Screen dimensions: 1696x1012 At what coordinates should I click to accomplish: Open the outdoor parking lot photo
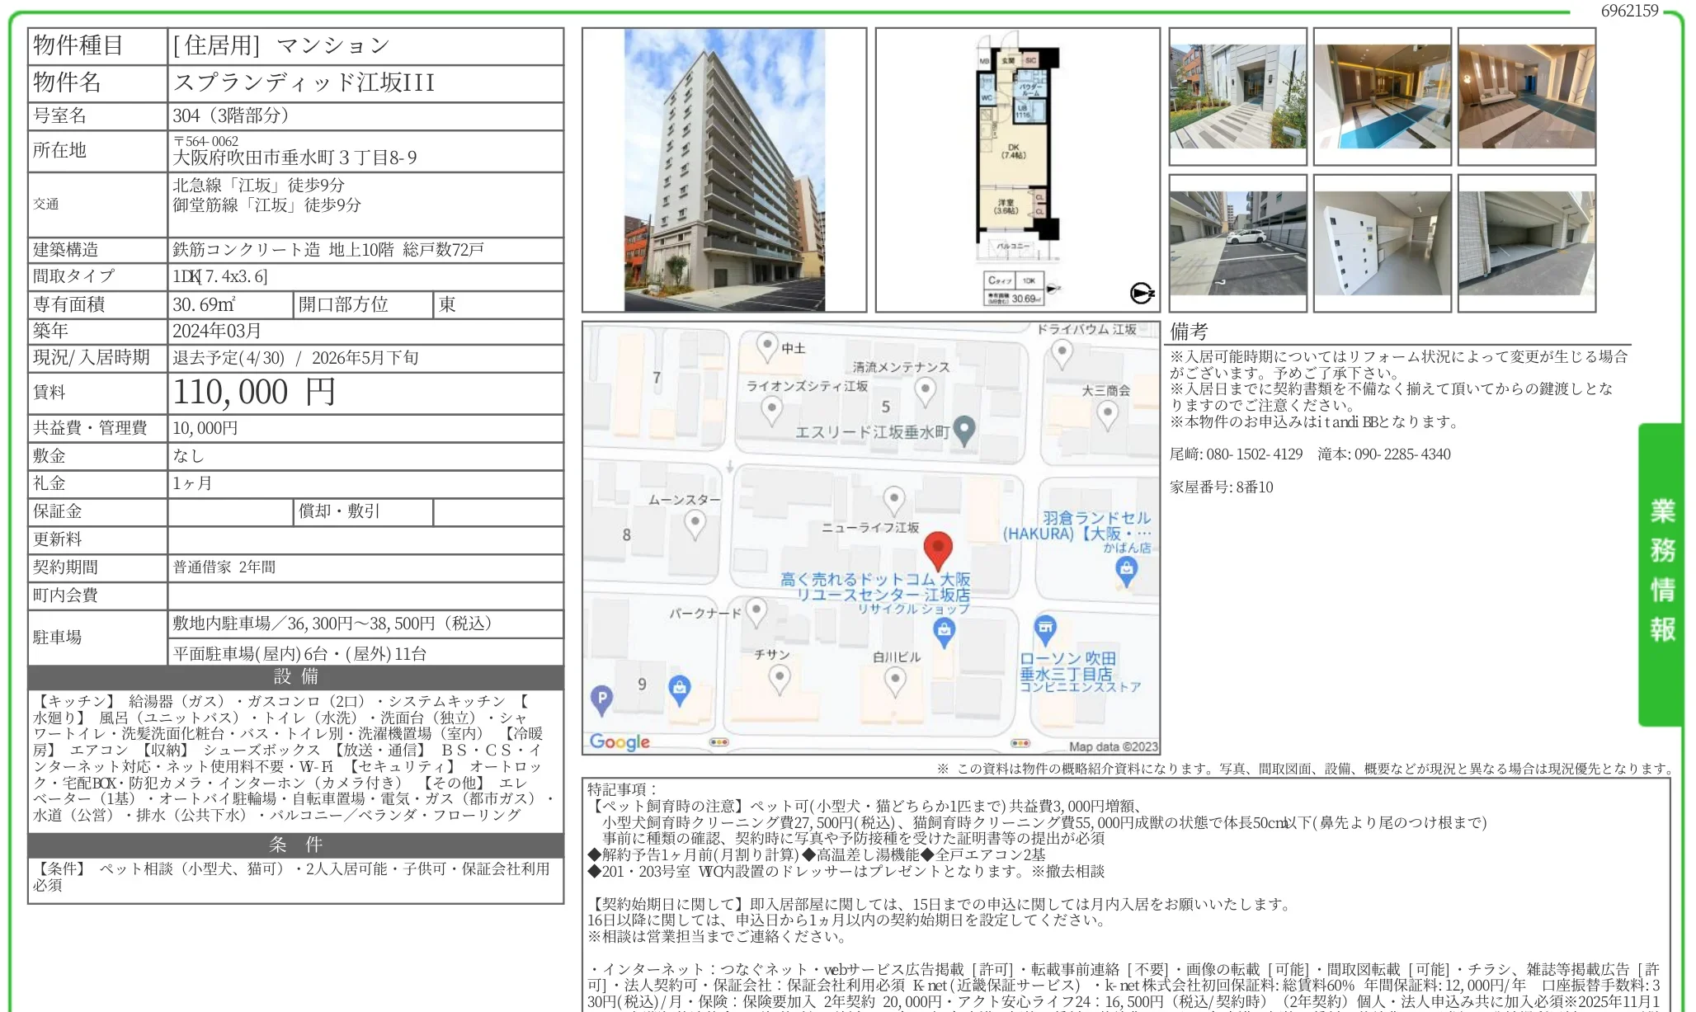coord(1237,243)
